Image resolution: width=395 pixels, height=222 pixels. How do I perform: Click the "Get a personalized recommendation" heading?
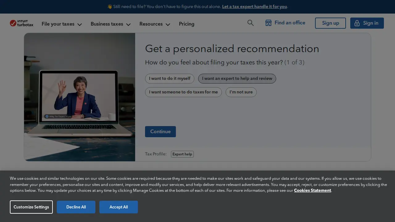click(x=232, y=48)
